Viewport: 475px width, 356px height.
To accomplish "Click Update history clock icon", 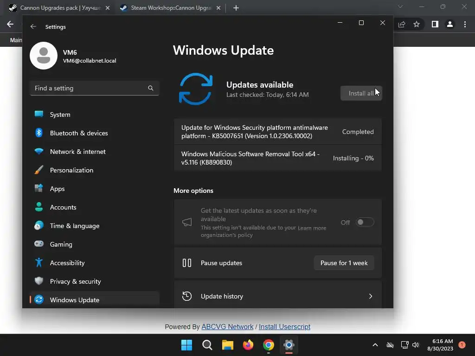I will [187, 296].
